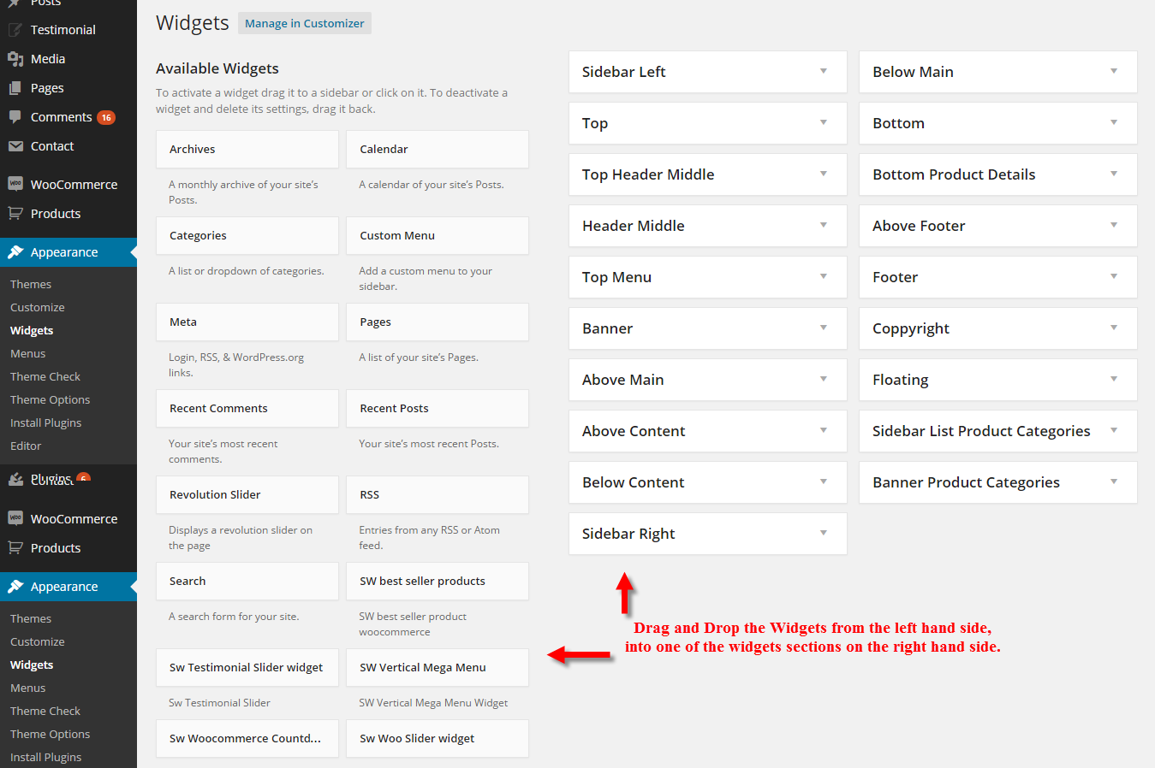Expand the Sidebar Right widget area
Screen dimensions: 1155x768
click(708, 534)
